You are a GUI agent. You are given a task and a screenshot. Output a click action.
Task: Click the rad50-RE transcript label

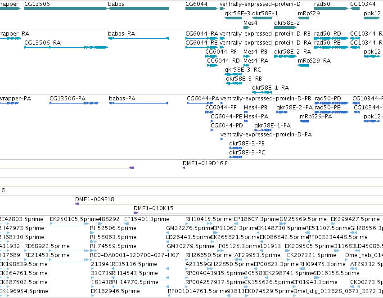click(x=327, y=43)
